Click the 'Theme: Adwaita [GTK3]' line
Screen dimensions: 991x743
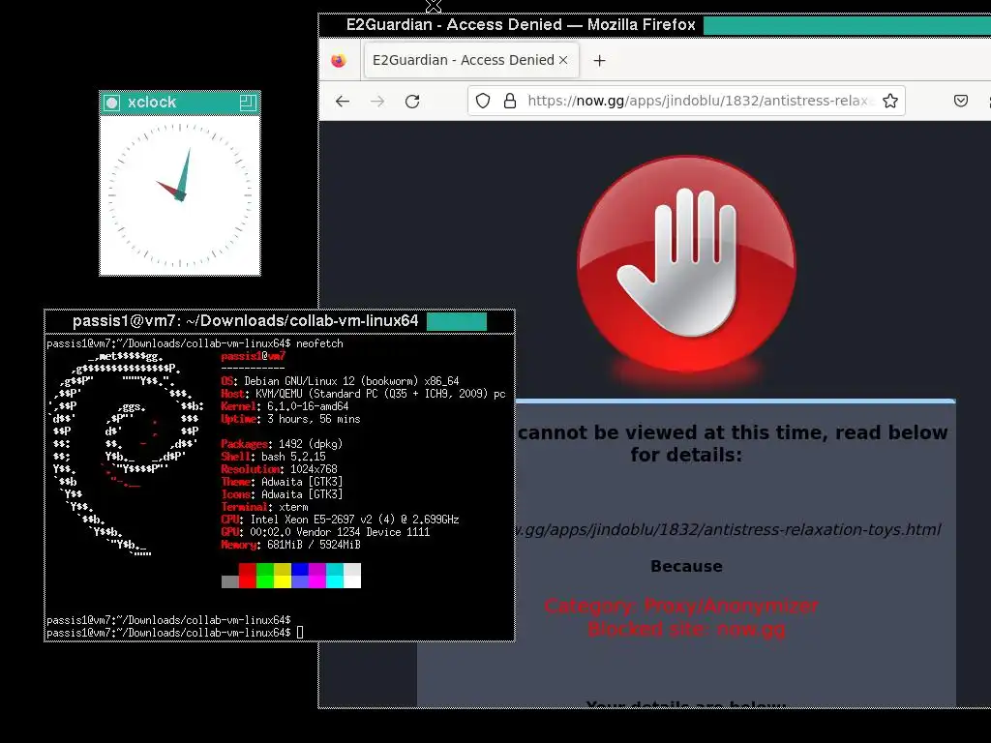(282, 482)
